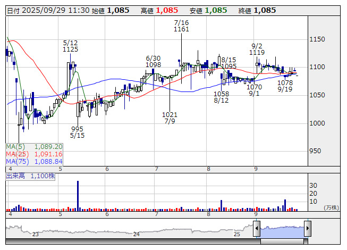This screenshot has height=250, width=347.
Task: Click the 6/30 1098 label
Action: click(153, 62)
